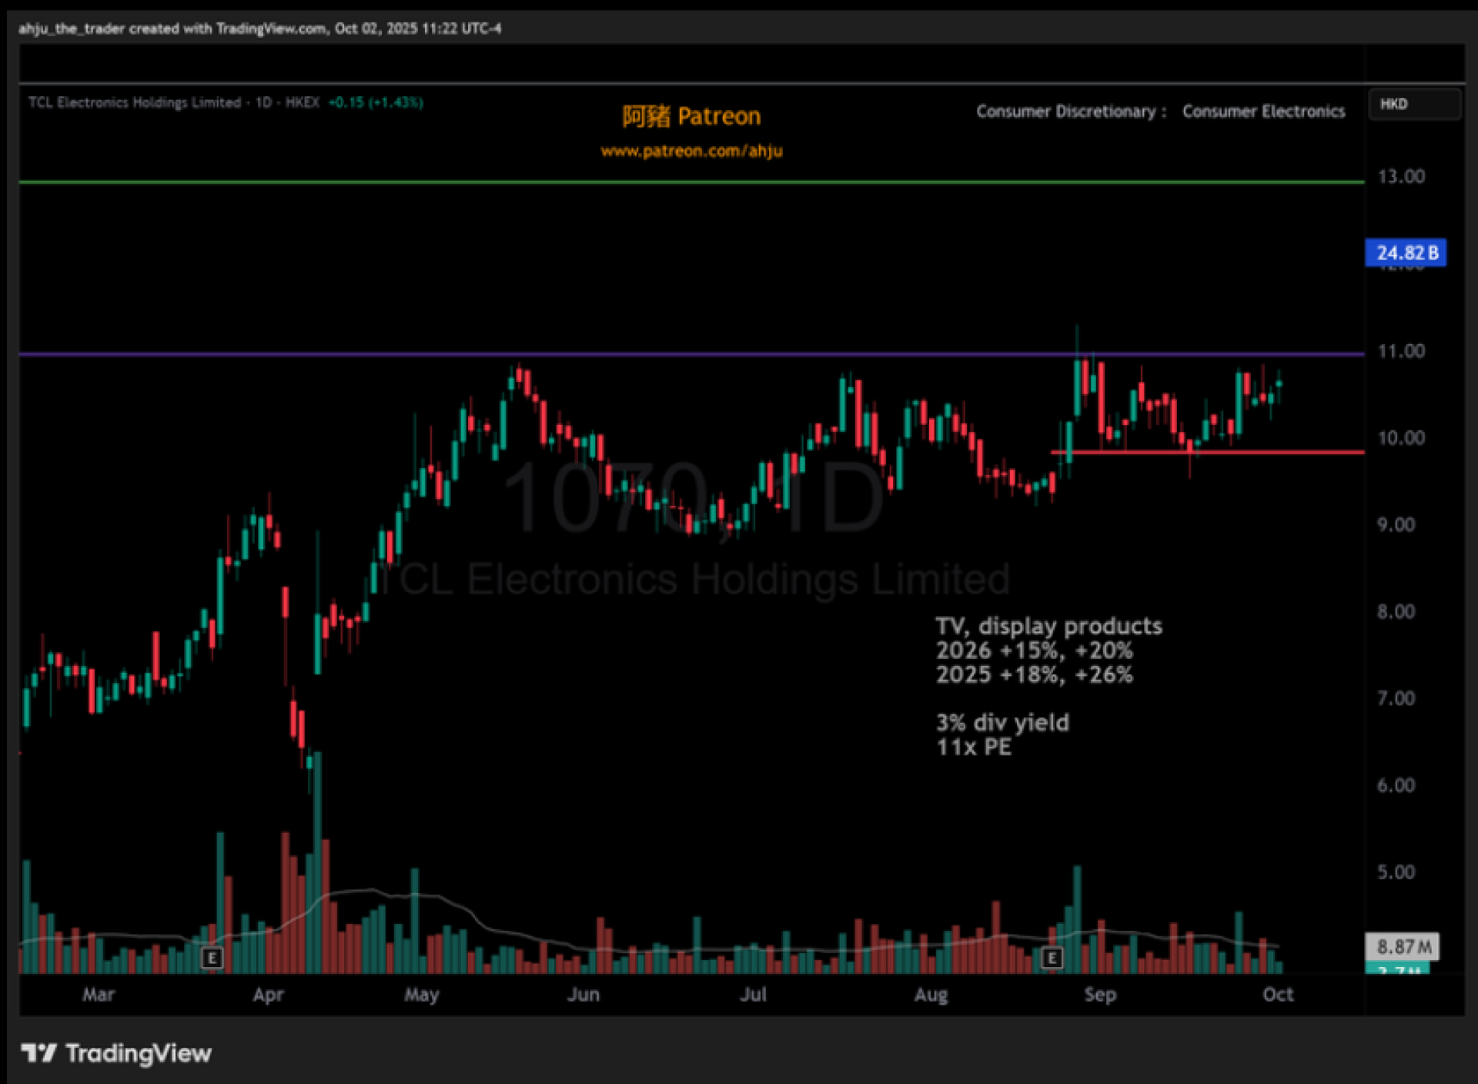Click the 8.87 M volume label
The image size is (1478, 1084).
tap(1403, 946)
